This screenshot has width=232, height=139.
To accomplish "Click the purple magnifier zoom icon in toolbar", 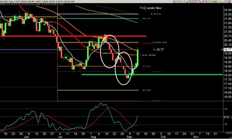I will click(x=177, y=1).
